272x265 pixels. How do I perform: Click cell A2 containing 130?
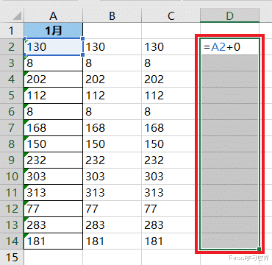53,46
